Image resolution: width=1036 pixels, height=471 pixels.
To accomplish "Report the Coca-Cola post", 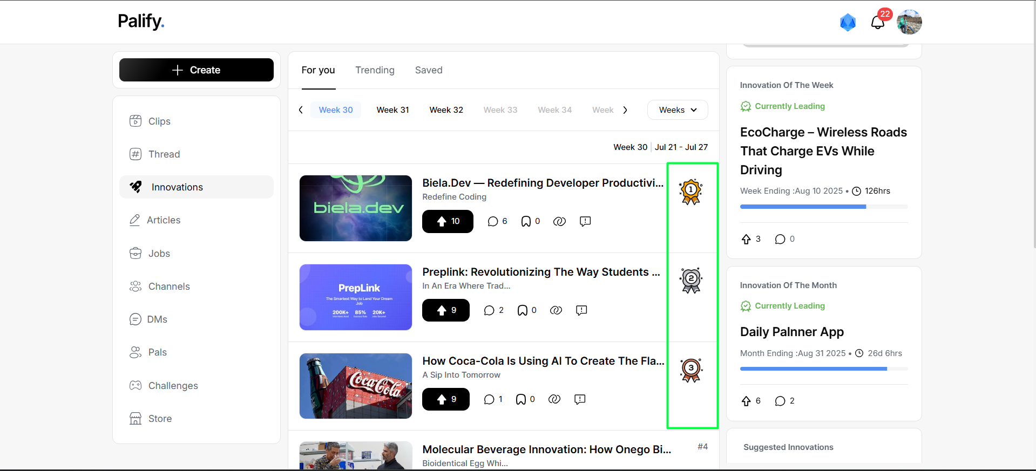I will (580, 399).
